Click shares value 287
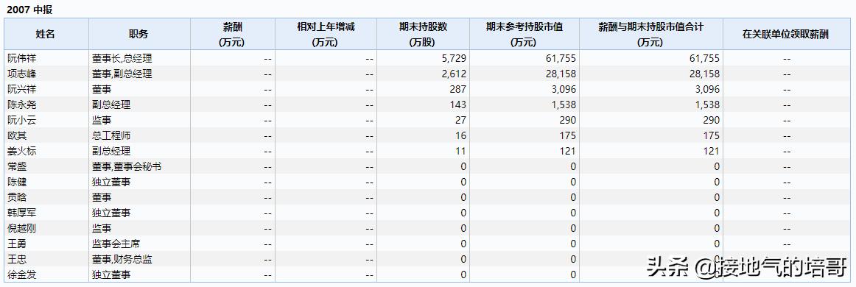The width and height of the screenshot is (856, 287). click(x=458, y=89)
